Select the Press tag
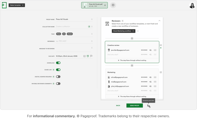Screen dimensions: 197x118 (x=59, y=34)
